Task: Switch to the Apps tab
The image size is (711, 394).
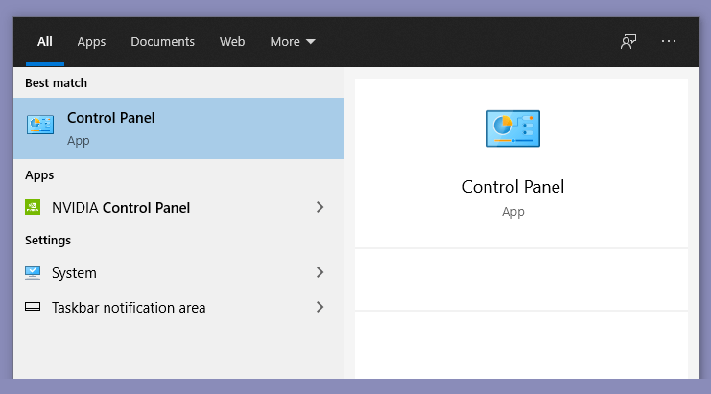Action: [x=91, y=41]
